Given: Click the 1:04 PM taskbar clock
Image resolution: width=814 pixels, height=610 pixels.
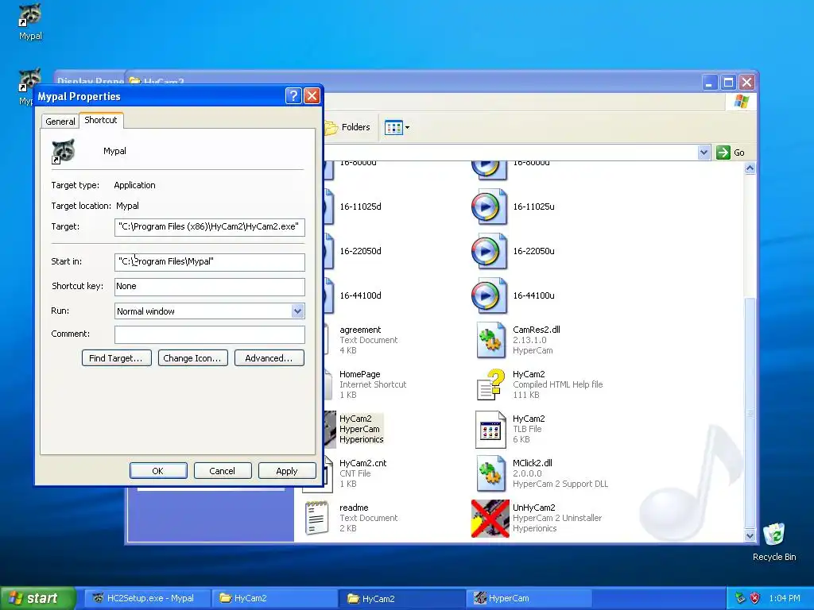Looking at the screenshot, I should (x=785, y=598).
